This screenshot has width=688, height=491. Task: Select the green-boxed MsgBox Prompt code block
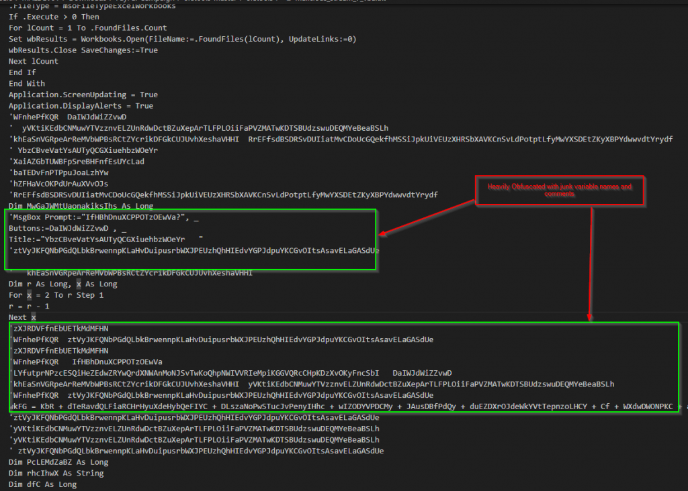[x=190, y=240]
